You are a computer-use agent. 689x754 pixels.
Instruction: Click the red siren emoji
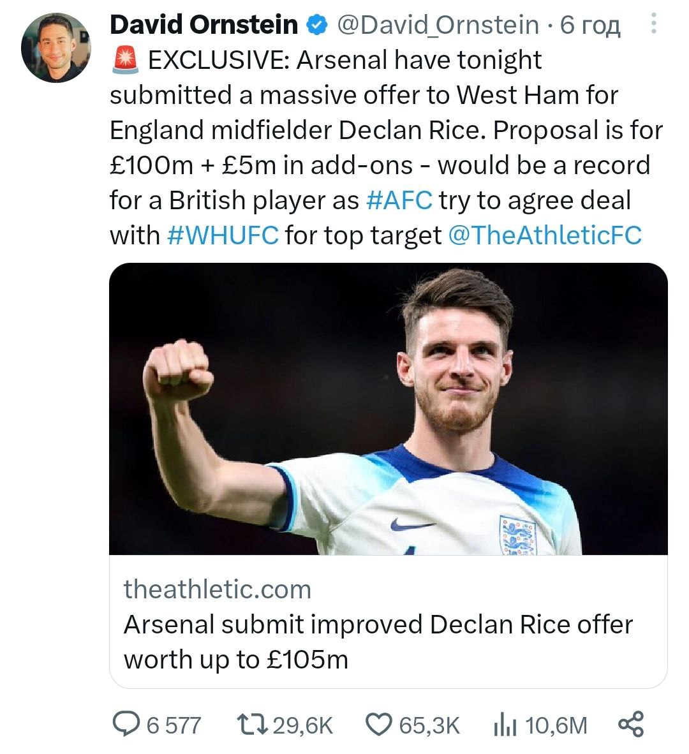coord(125,61)
